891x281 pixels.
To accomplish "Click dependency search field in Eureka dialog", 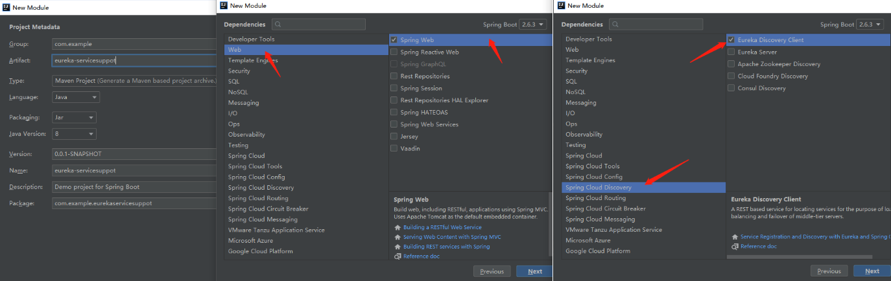I will (656, 25).
